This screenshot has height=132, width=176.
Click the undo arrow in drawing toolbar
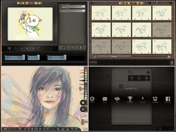tap(72, 129)
